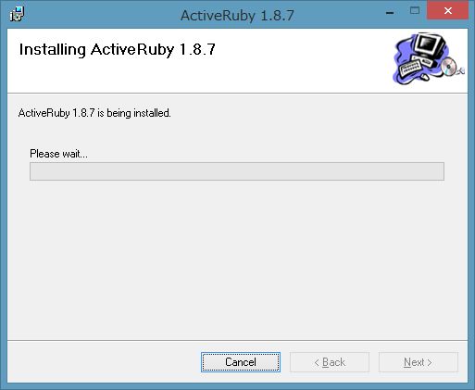Click the installer icon in the title bar
The image size is (475, 390).
(x=17, y=14)
